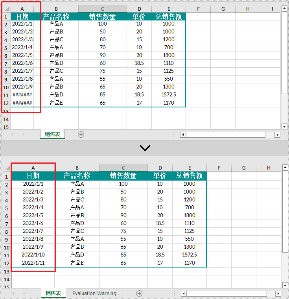Screen dimensions: 289x299
Task: Click 产品E cell in top spreadsheet
Action: click(x=56, y=103)
